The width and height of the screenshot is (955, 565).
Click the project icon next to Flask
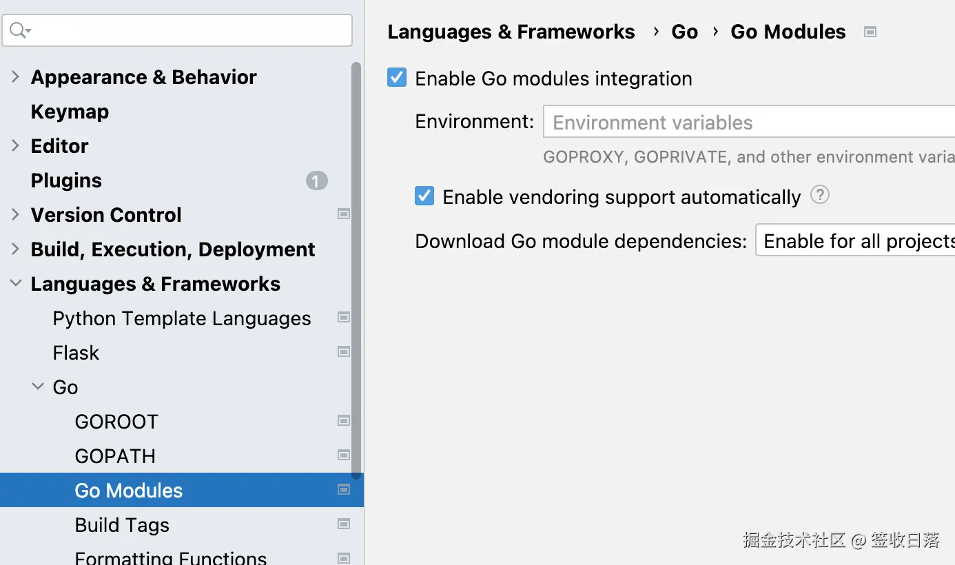(x=343, y=352)
